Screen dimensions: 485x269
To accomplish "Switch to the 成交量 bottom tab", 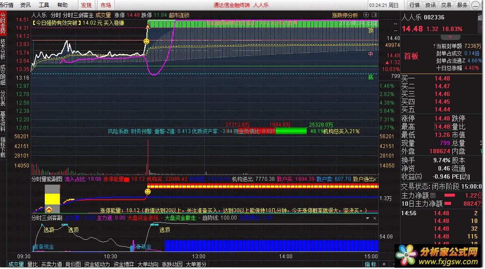I will (x=16, y=264).
